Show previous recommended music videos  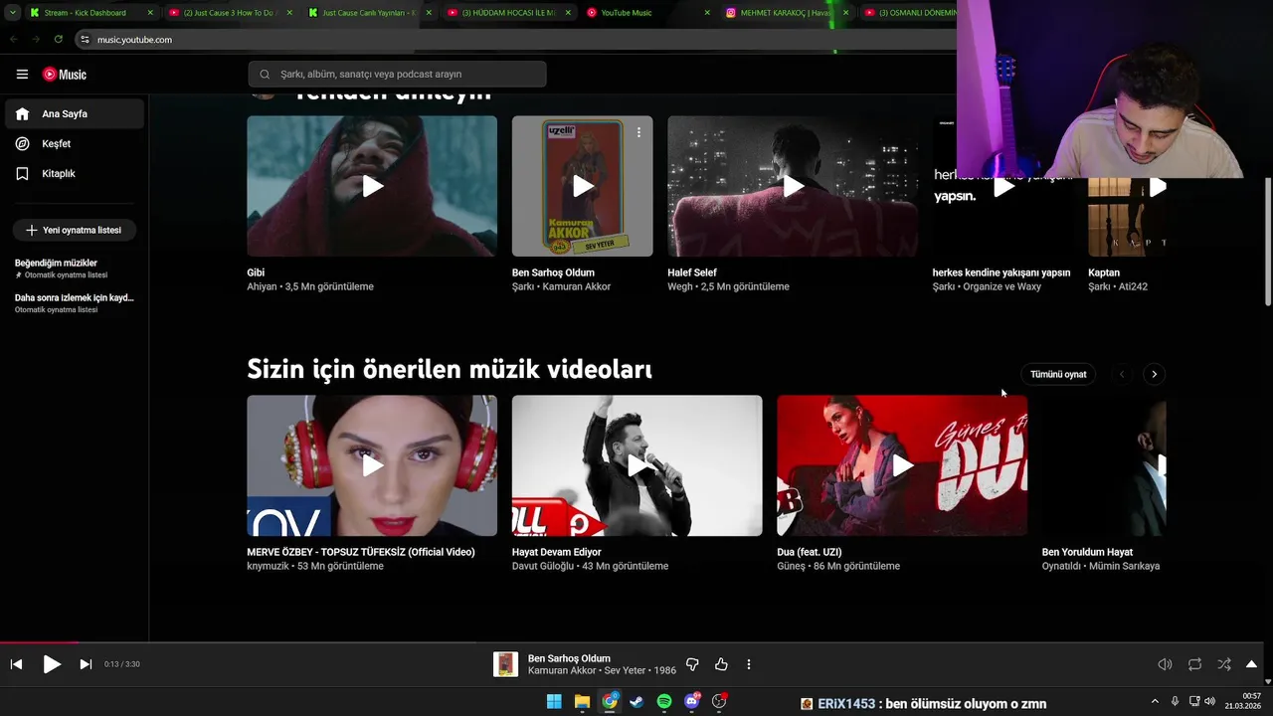[x=1122, y=374]
